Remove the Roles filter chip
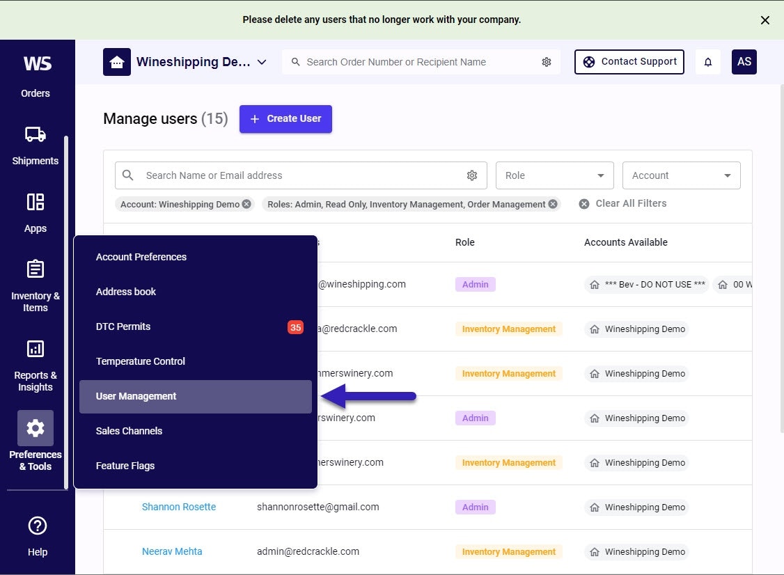Image resolution: width=784 pixels, height=575 pixels. click(553, 204)
